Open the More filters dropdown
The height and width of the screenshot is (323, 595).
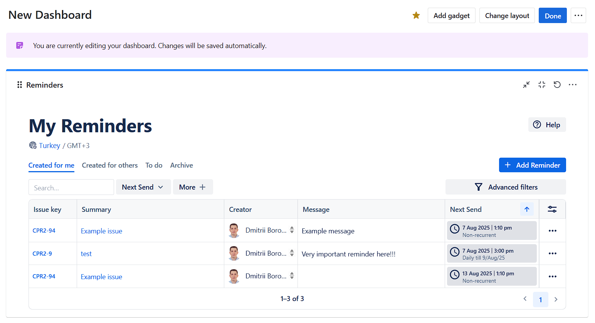click(193, 187)
